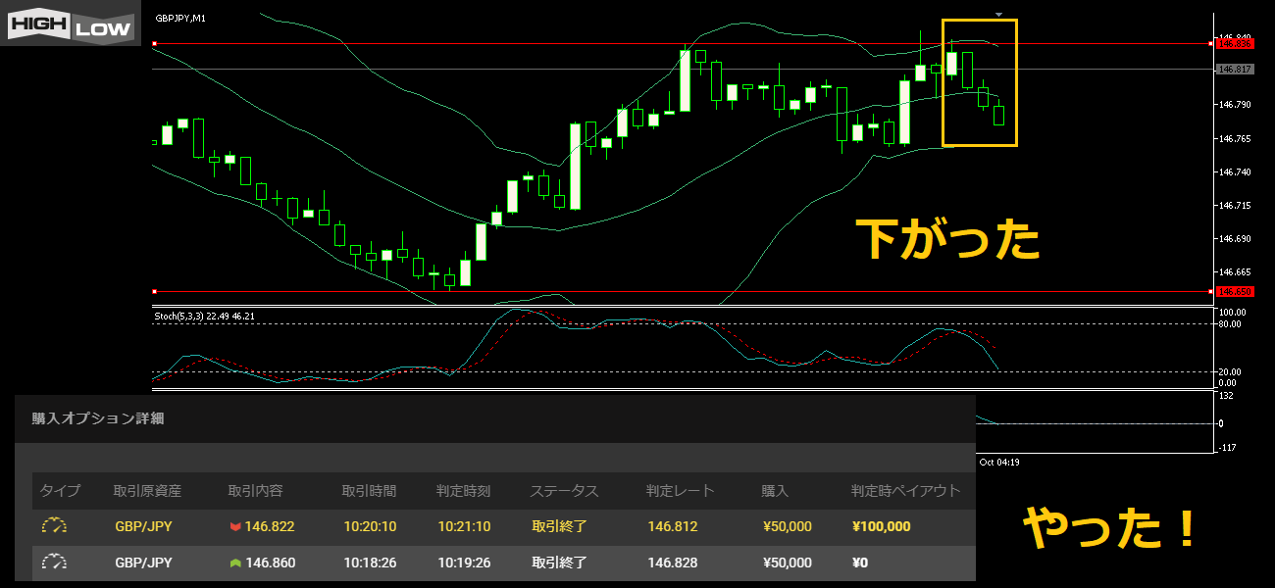Click the green up arrow beside 146.860

pyautogui.click(x=235, y=563)
